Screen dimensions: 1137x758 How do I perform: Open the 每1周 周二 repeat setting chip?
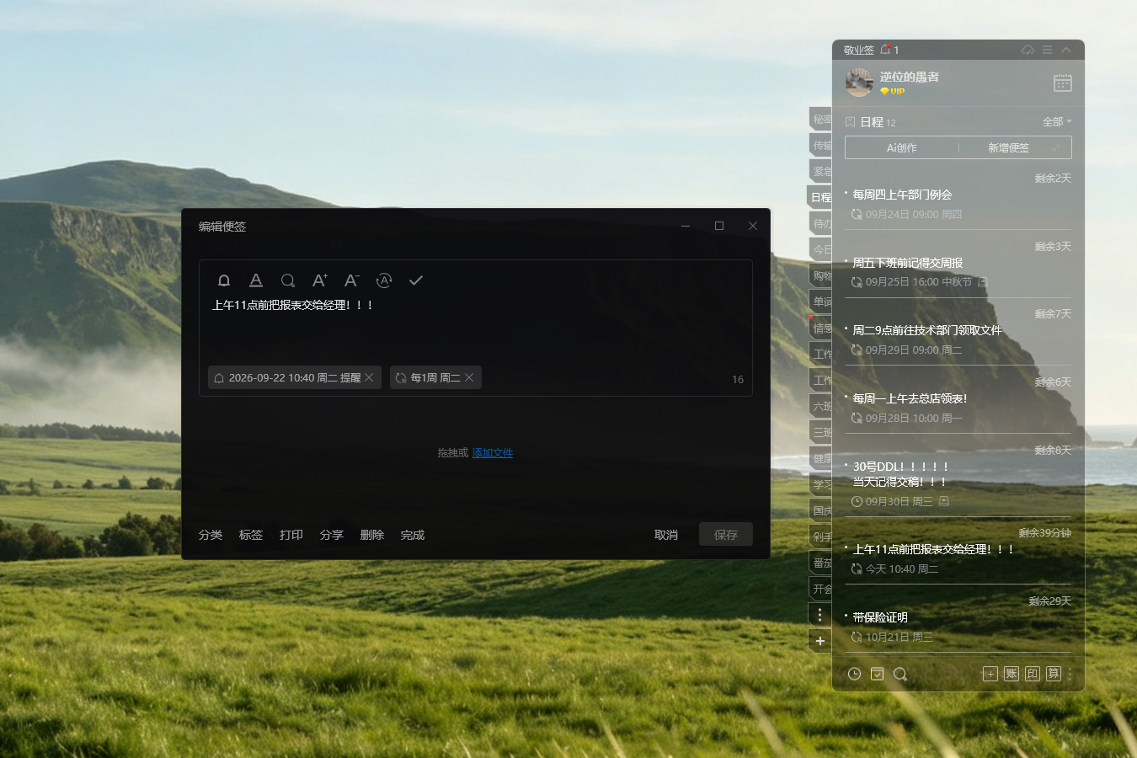coord(435,377)
